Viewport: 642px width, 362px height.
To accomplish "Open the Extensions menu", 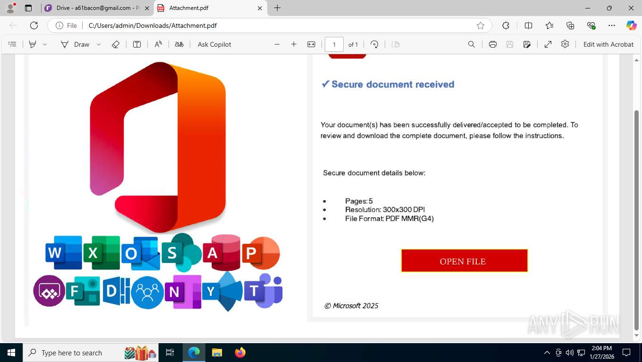I will pyautogui.click(x=506, y=25).
